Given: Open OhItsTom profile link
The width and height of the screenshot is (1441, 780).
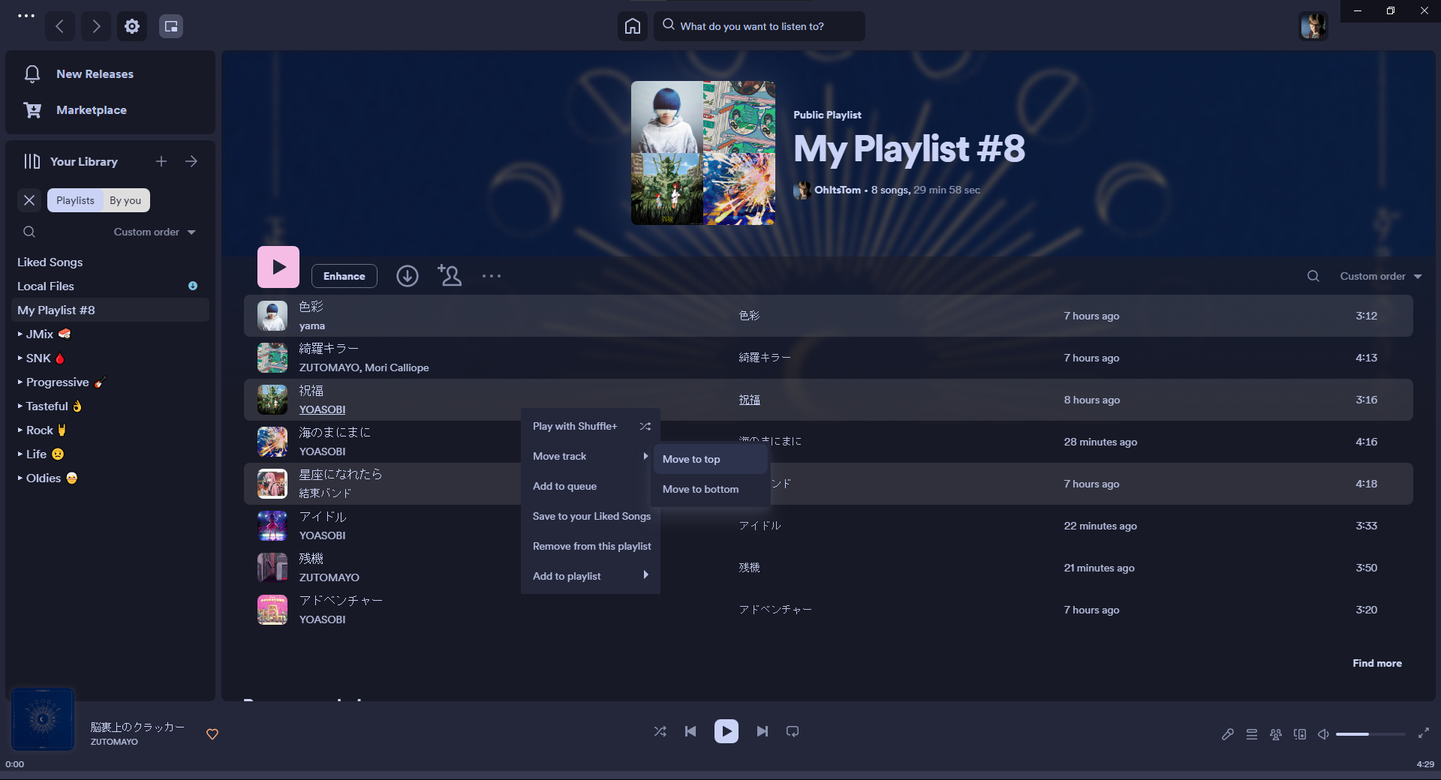Looking at the screenshot, I should [838, 190].
